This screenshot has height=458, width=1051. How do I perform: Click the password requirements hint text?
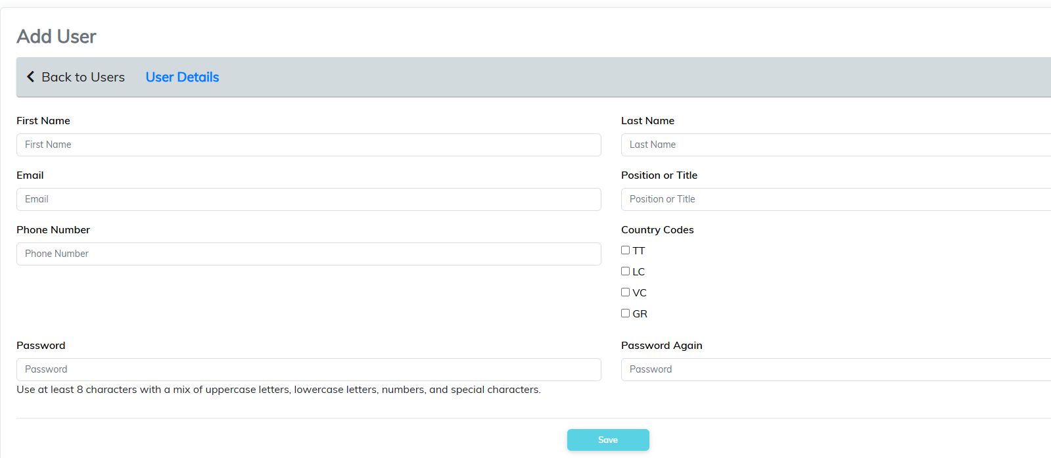click(x=278, y=390)
